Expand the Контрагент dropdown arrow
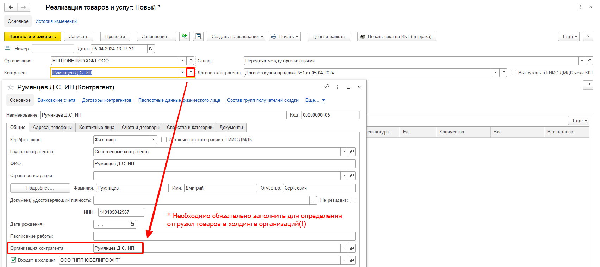Image resolution: width=600 pixels, height=267 pixels. (x=182, y=73)
